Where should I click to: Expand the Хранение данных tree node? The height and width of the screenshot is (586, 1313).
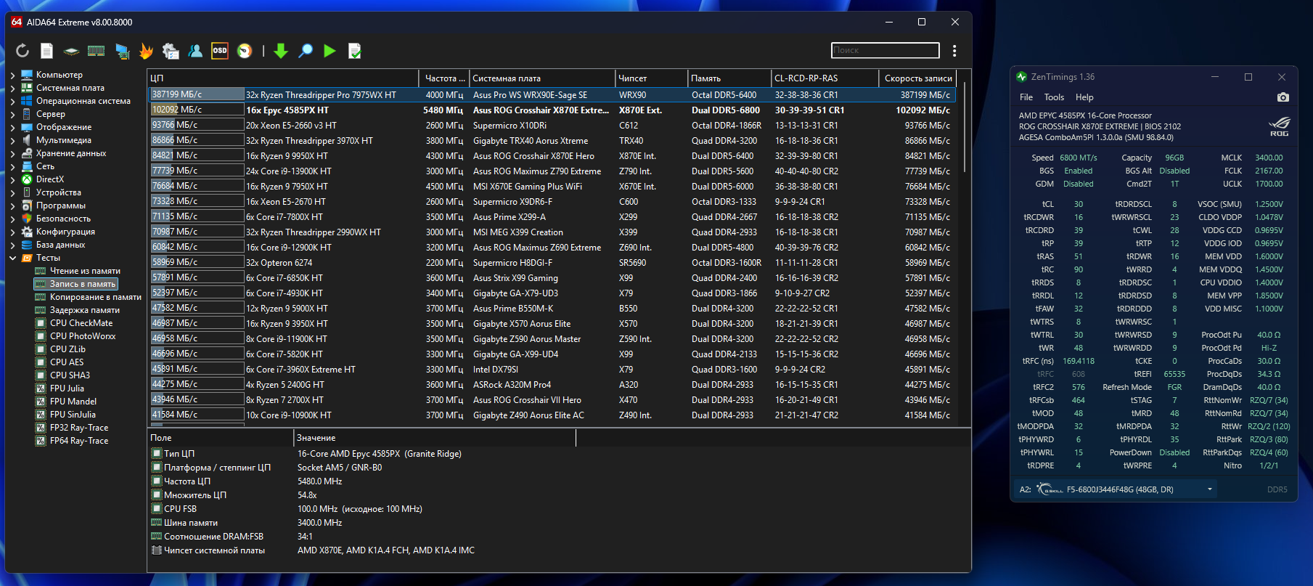(x=12, y=153)
